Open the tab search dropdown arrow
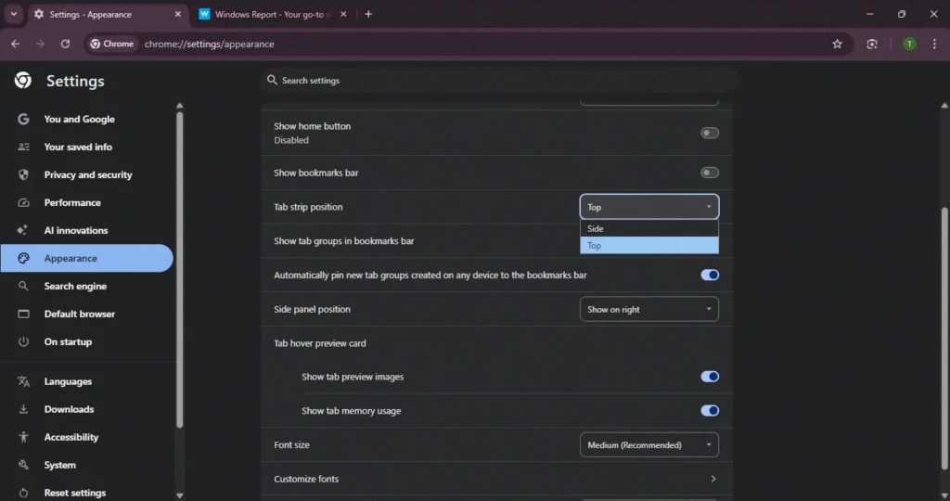Viewport: 950px width, 501px height. tap(13, 14)
